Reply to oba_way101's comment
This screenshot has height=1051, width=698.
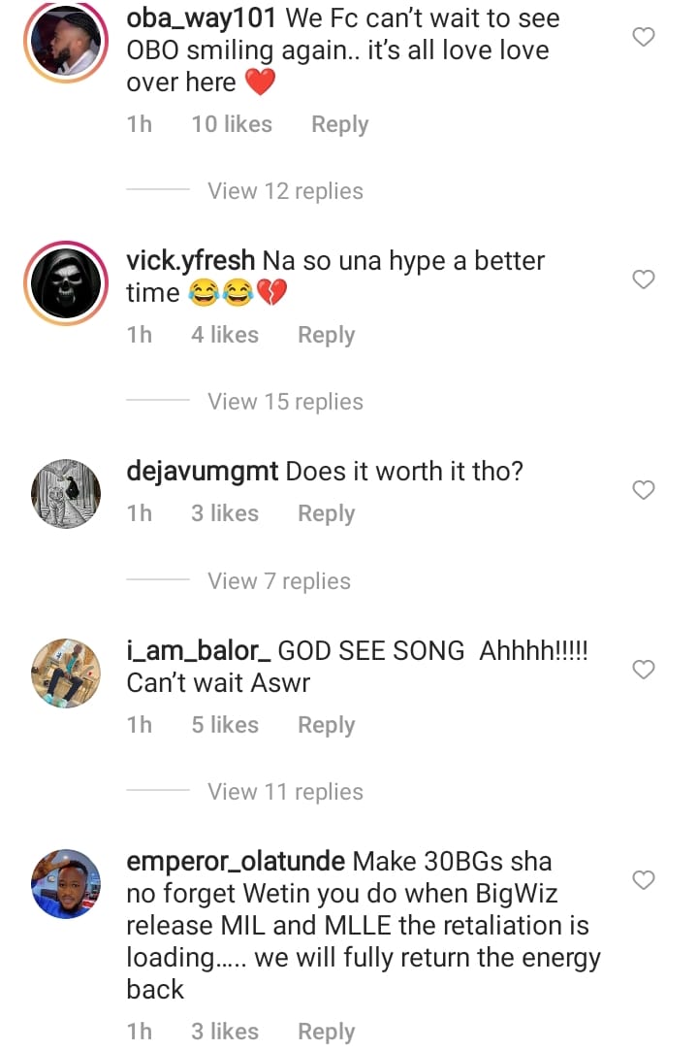point(339,125)
